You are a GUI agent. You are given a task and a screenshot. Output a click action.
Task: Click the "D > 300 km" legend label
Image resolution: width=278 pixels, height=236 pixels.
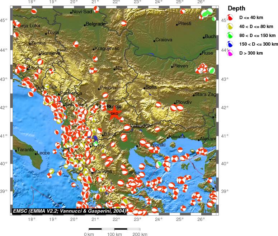click(x=251, y=53)
